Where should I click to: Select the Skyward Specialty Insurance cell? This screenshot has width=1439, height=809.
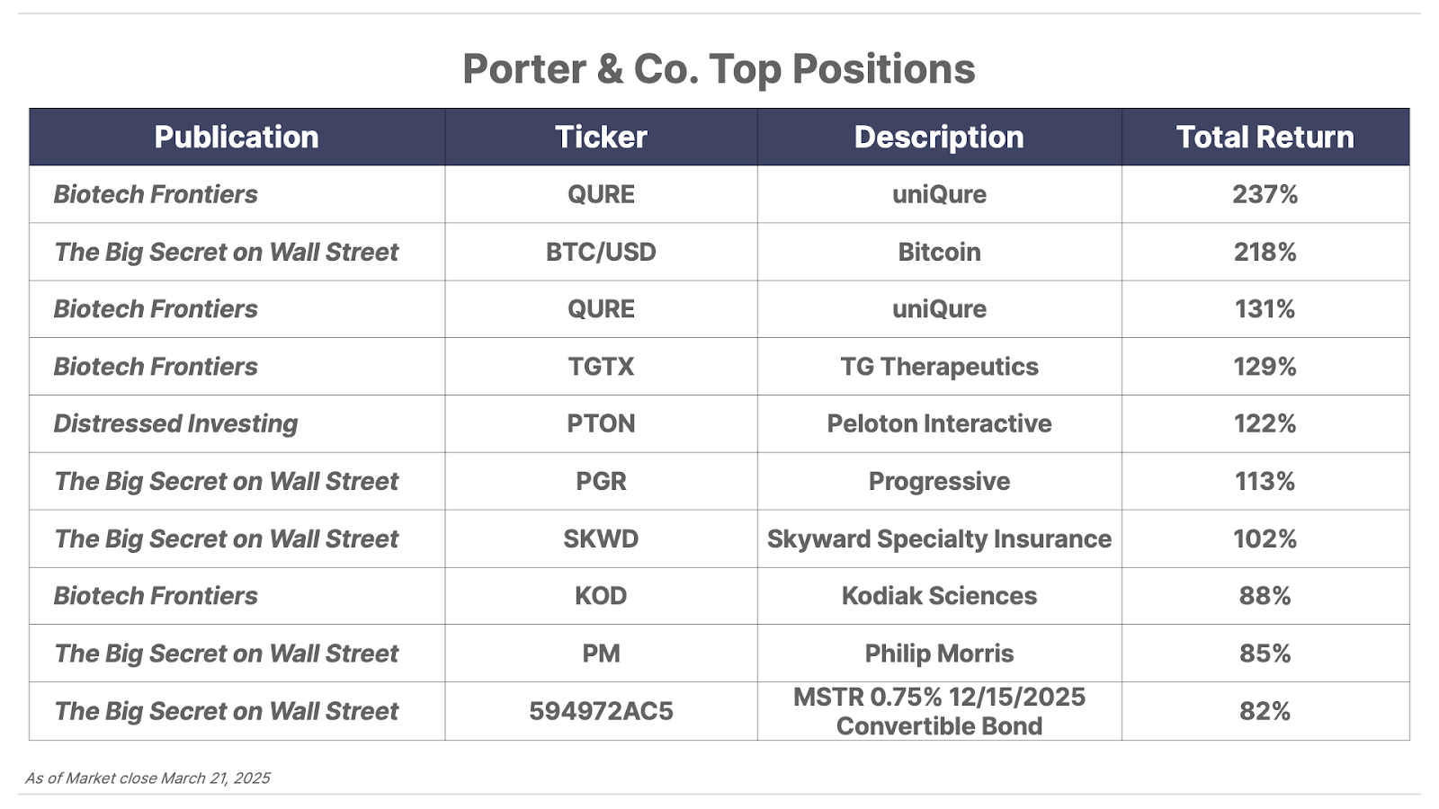pyautogui.click(x=939, y=538)
